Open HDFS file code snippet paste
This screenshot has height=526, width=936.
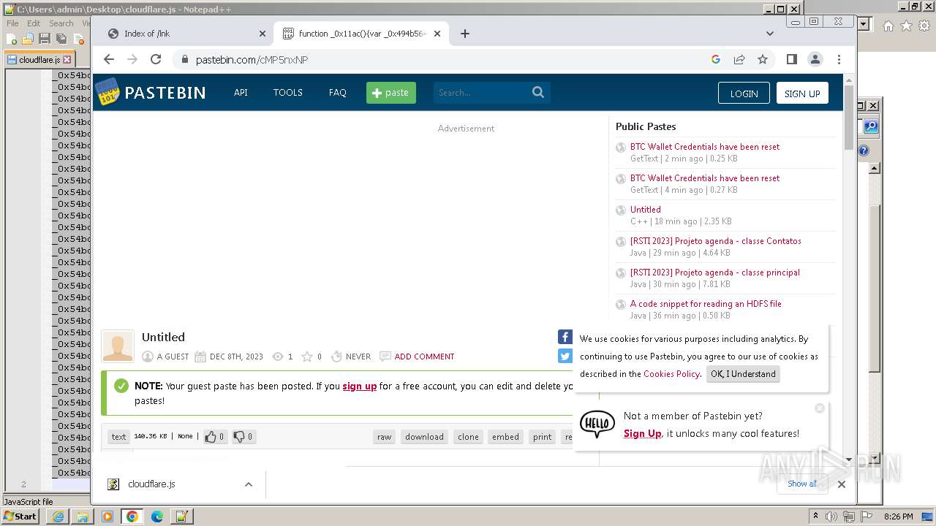706,304
